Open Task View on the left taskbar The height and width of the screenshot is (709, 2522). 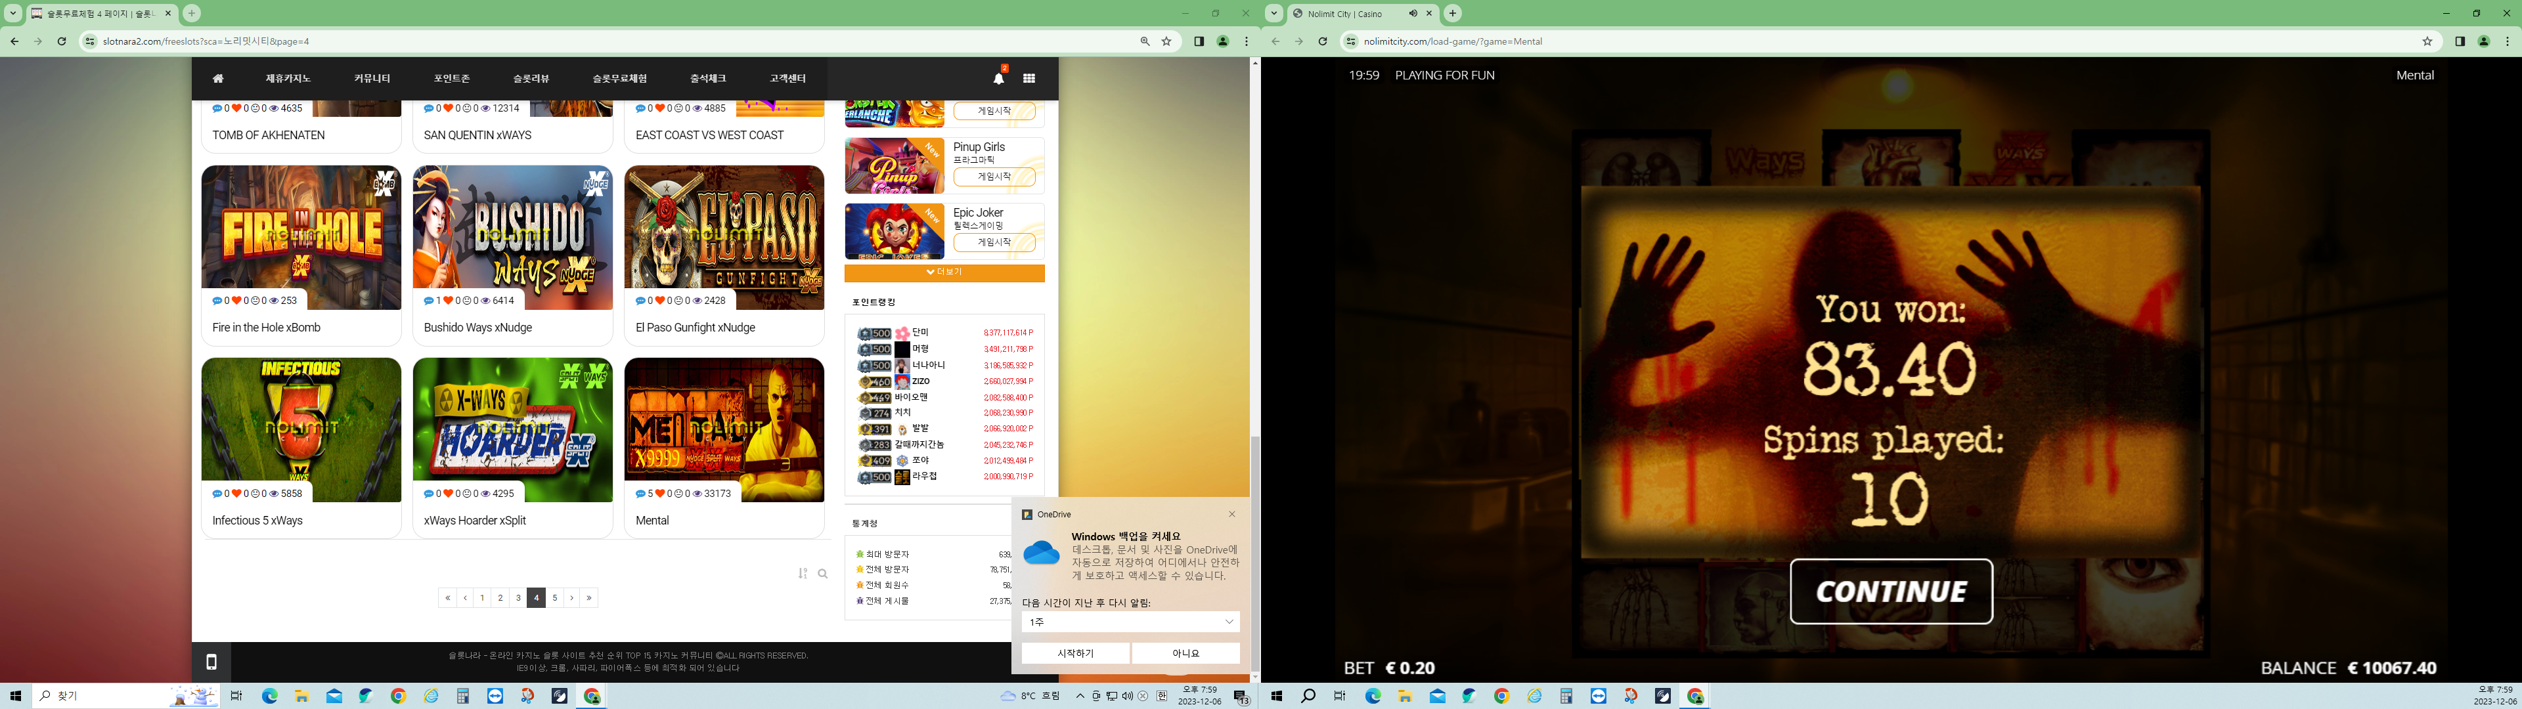(236, 697)
